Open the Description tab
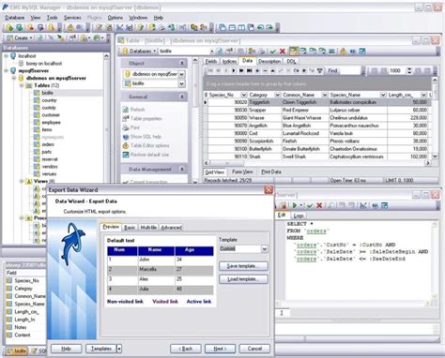Screen dimensions: 445x358 (269, 61)
